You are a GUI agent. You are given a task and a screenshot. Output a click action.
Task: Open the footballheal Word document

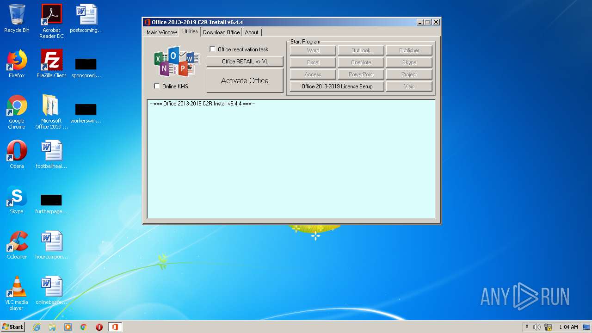(51, 155)
